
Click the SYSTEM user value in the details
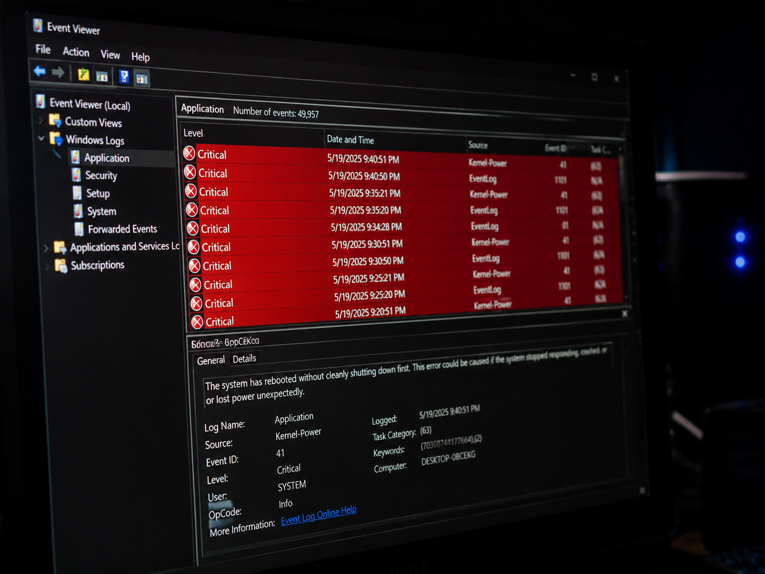(x=292, y=486)
